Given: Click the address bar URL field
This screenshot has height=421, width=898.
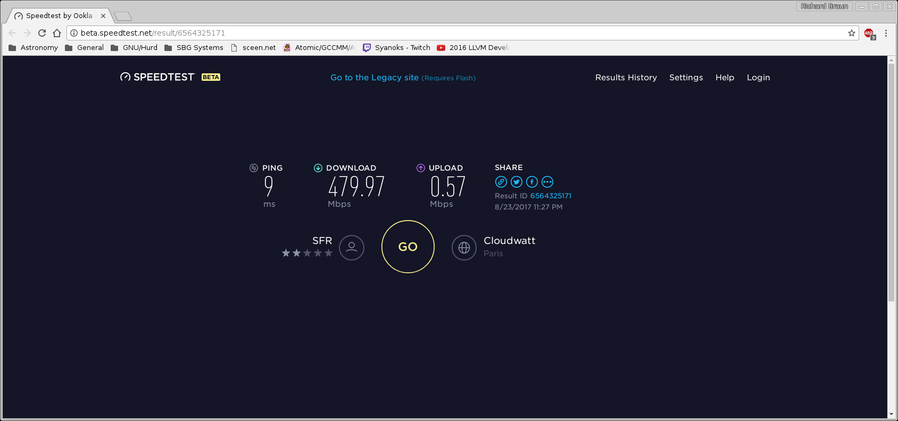Looking at the screenshot, I should point(462,33).
